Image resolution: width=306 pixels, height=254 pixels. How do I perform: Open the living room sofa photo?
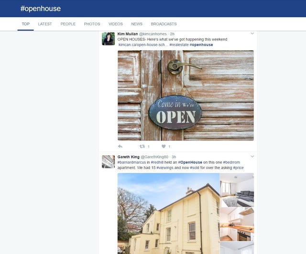(x=237, y=190)
